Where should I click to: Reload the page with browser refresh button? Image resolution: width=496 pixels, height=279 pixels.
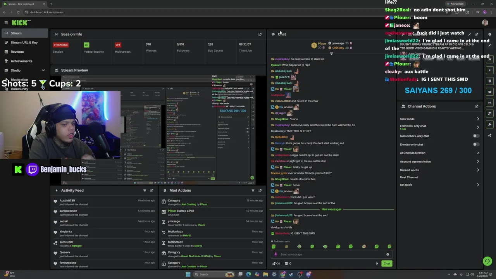pyautogui.click(x=18, y=12)
